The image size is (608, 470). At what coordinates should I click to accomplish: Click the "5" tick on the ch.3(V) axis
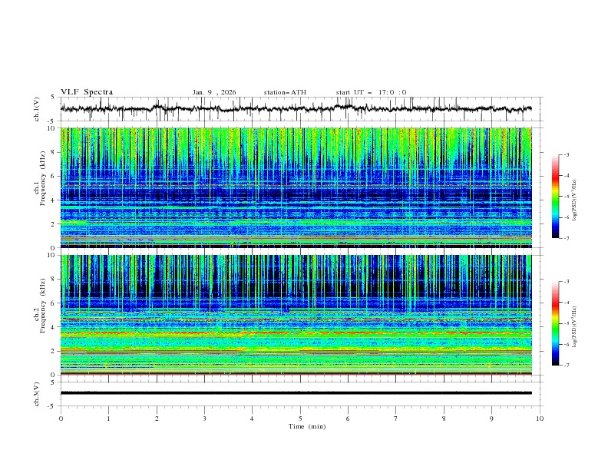point(53,382)
